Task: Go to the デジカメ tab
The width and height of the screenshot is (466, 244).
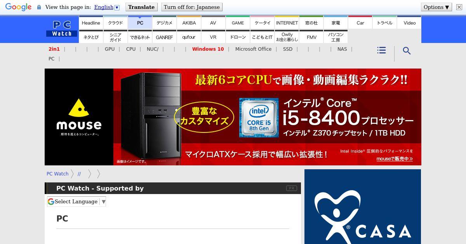Action: [164, 22]
